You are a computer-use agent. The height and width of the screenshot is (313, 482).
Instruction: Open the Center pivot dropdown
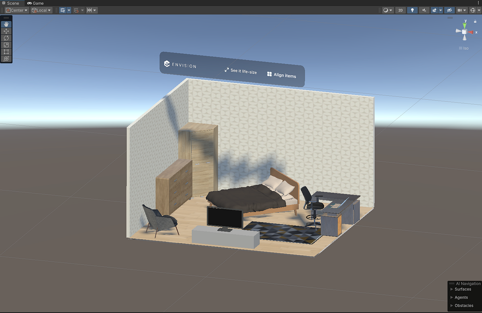point(16,10)
